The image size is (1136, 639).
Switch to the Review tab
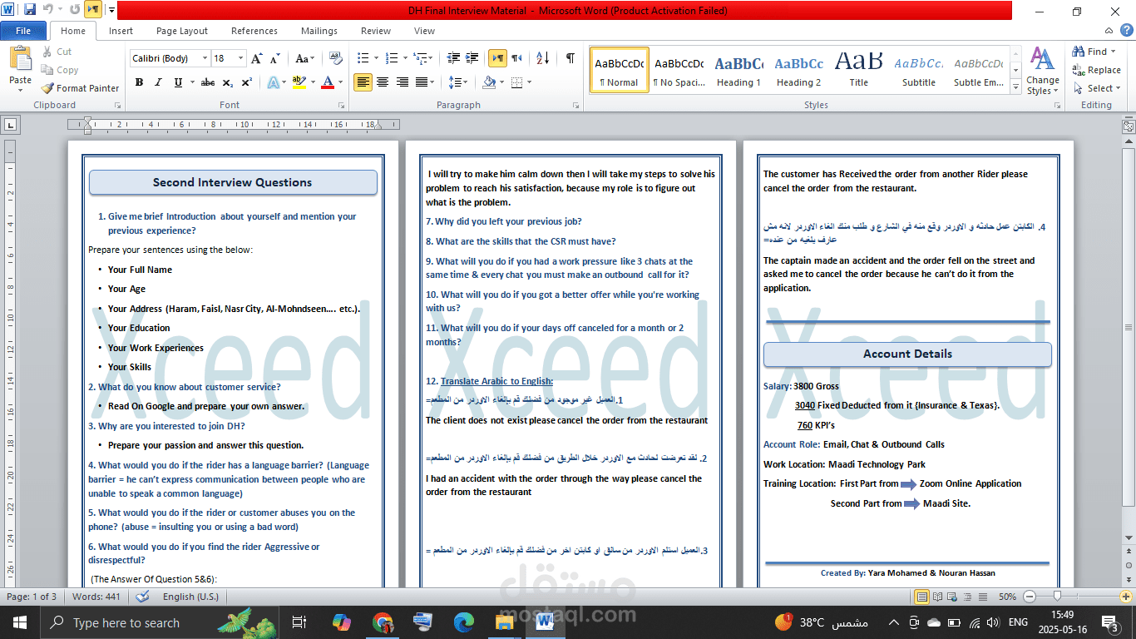pyautogui.click(x=376, y=31)
